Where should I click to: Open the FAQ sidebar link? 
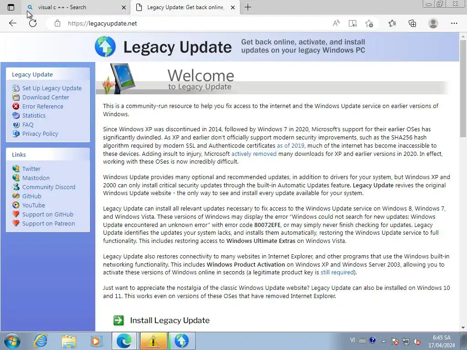pyautogui.click(x=28, y=125)
